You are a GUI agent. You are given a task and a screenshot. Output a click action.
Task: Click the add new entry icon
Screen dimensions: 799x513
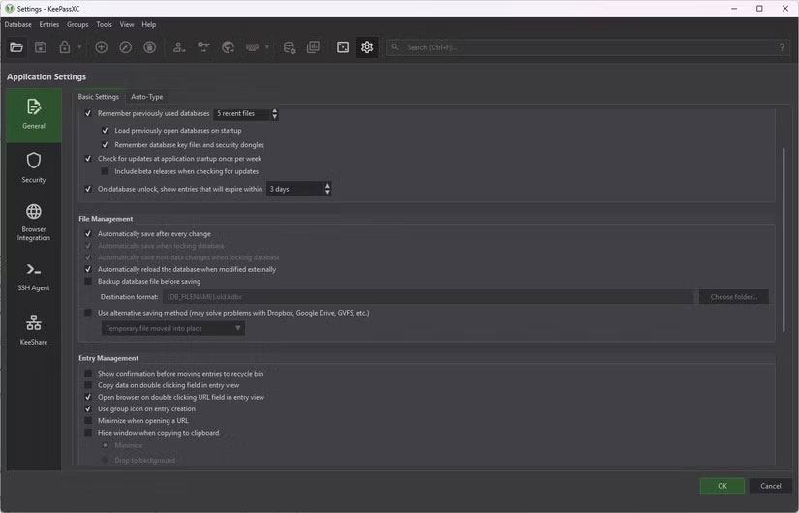pyautogui.click(x=101, y=47)
